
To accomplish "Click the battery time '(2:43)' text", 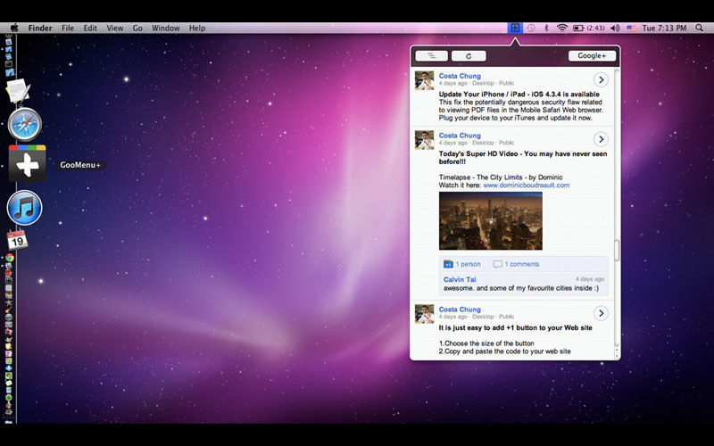I will [x=595, y=28].
